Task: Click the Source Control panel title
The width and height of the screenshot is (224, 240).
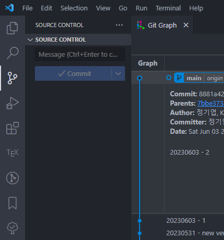Action: 59,25
